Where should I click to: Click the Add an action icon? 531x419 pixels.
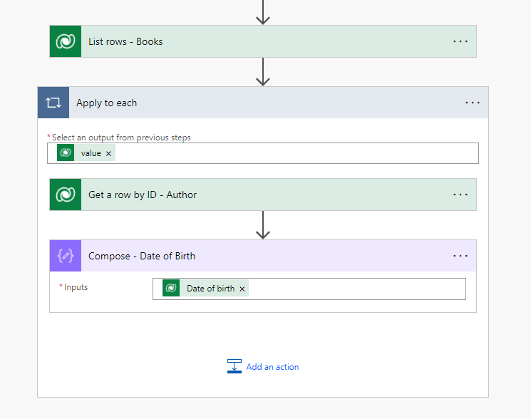coord(234,367)
